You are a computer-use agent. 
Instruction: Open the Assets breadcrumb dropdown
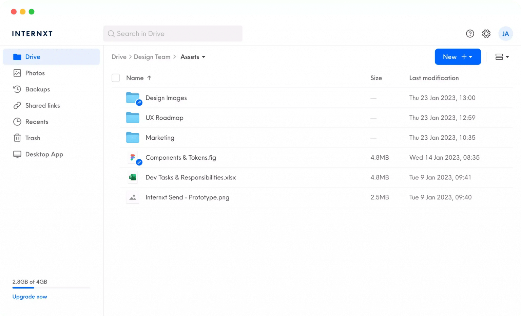(204, 57)
